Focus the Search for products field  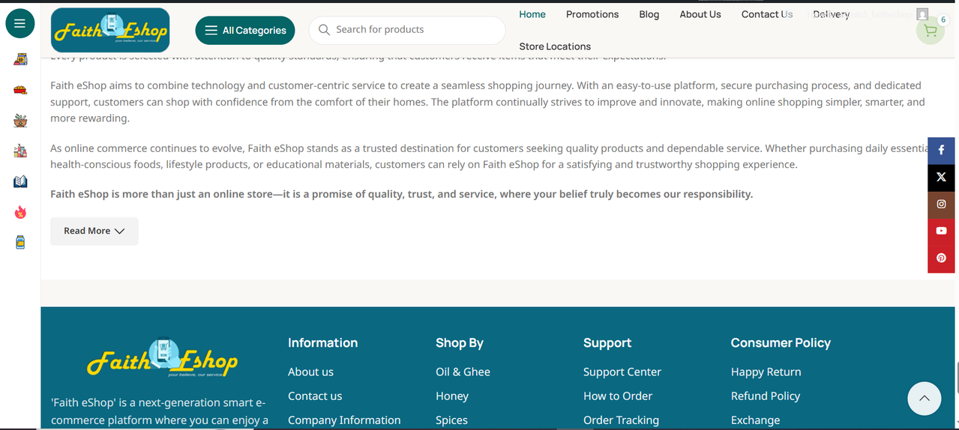tap(407, 30)
